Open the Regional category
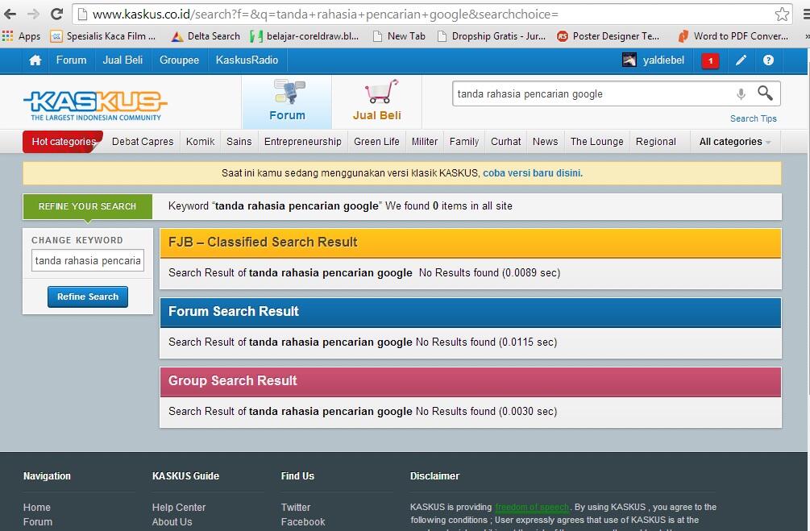Viewport: 810px width, 531px height. pyautogui.click(x=655, y=142)
